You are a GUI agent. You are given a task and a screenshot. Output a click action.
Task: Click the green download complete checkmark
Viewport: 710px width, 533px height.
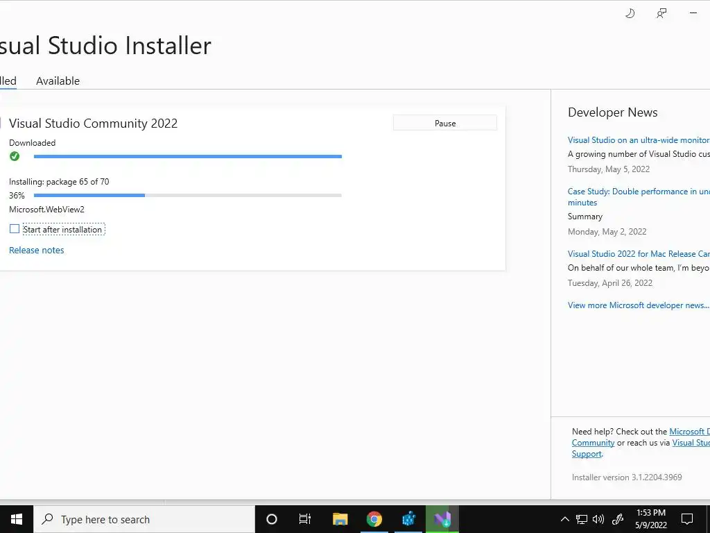point(15,156)
